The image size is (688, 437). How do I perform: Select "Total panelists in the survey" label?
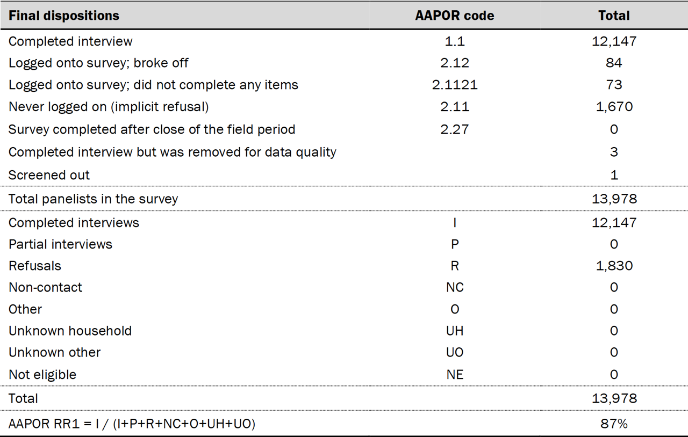[93, 199]
